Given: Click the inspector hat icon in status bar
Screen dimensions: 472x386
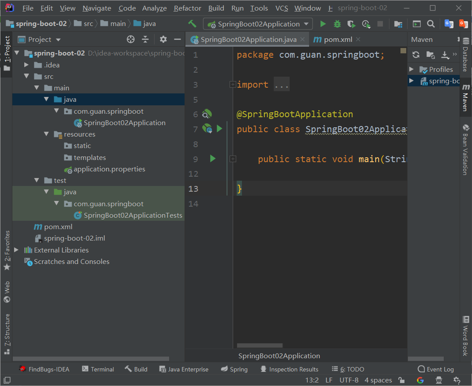Looking at the screenshot, I should coord(439,380).
